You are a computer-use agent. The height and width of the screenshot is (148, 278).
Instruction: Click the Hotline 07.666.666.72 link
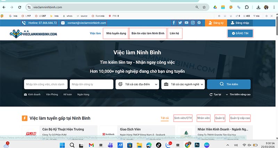(x=39, y=23)
